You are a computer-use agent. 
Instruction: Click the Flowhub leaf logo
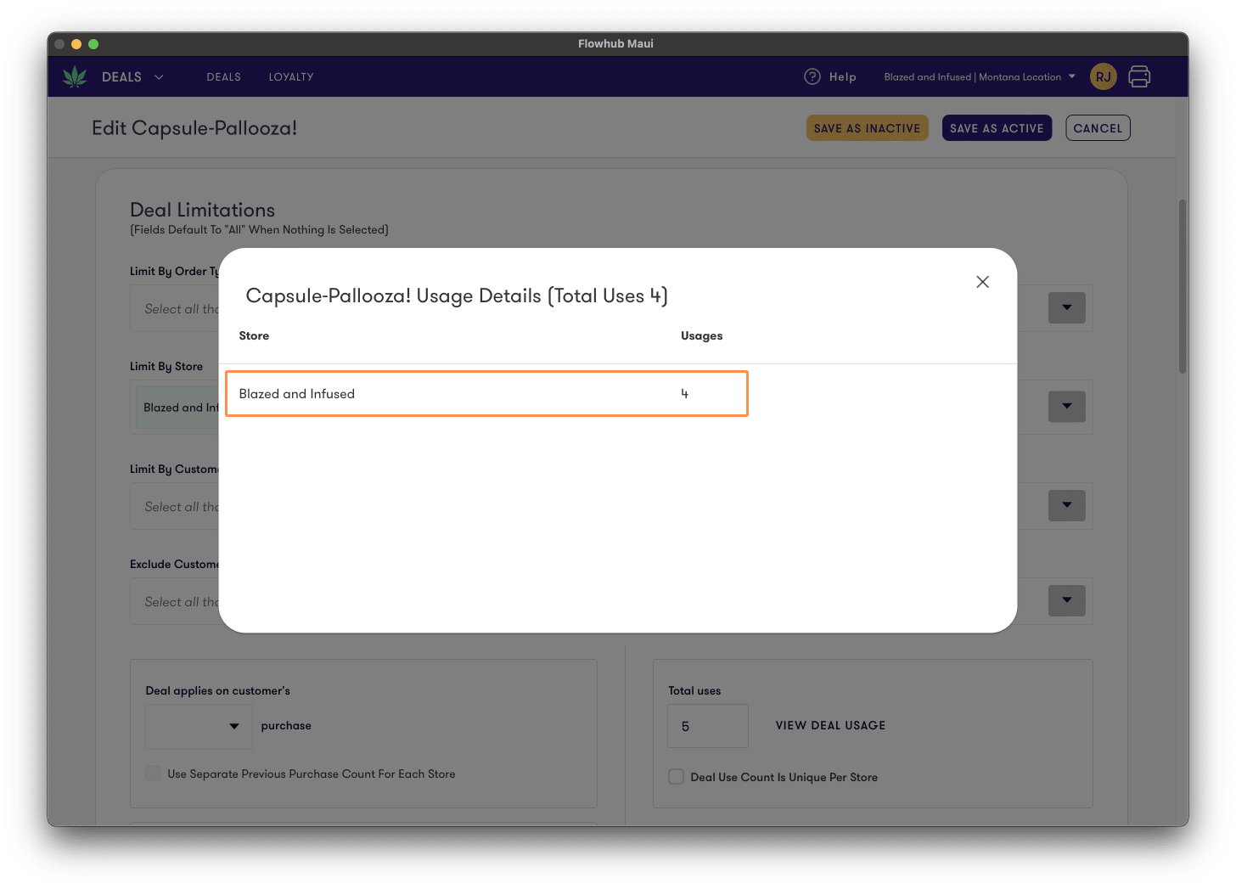tap(75, 76)
